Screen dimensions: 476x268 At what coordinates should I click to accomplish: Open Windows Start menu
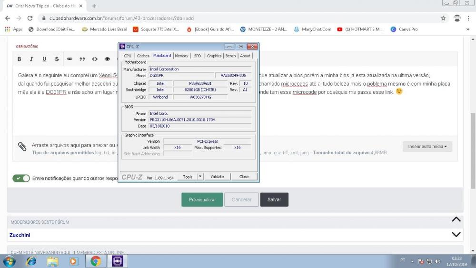coord(9,261)
